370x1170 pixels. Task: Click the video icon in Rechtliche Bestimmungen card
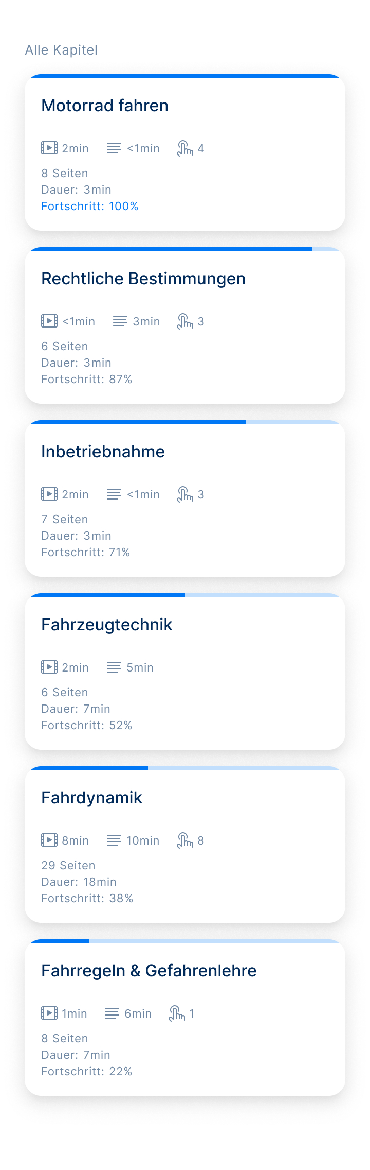pyautogui.click(x=49, y=321)
